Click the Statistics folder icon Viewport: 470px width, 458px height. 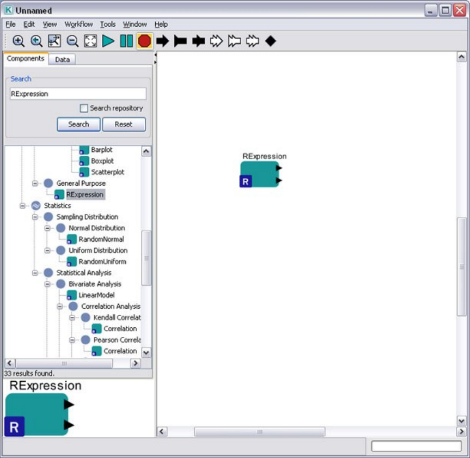click(x=35, y=206)
